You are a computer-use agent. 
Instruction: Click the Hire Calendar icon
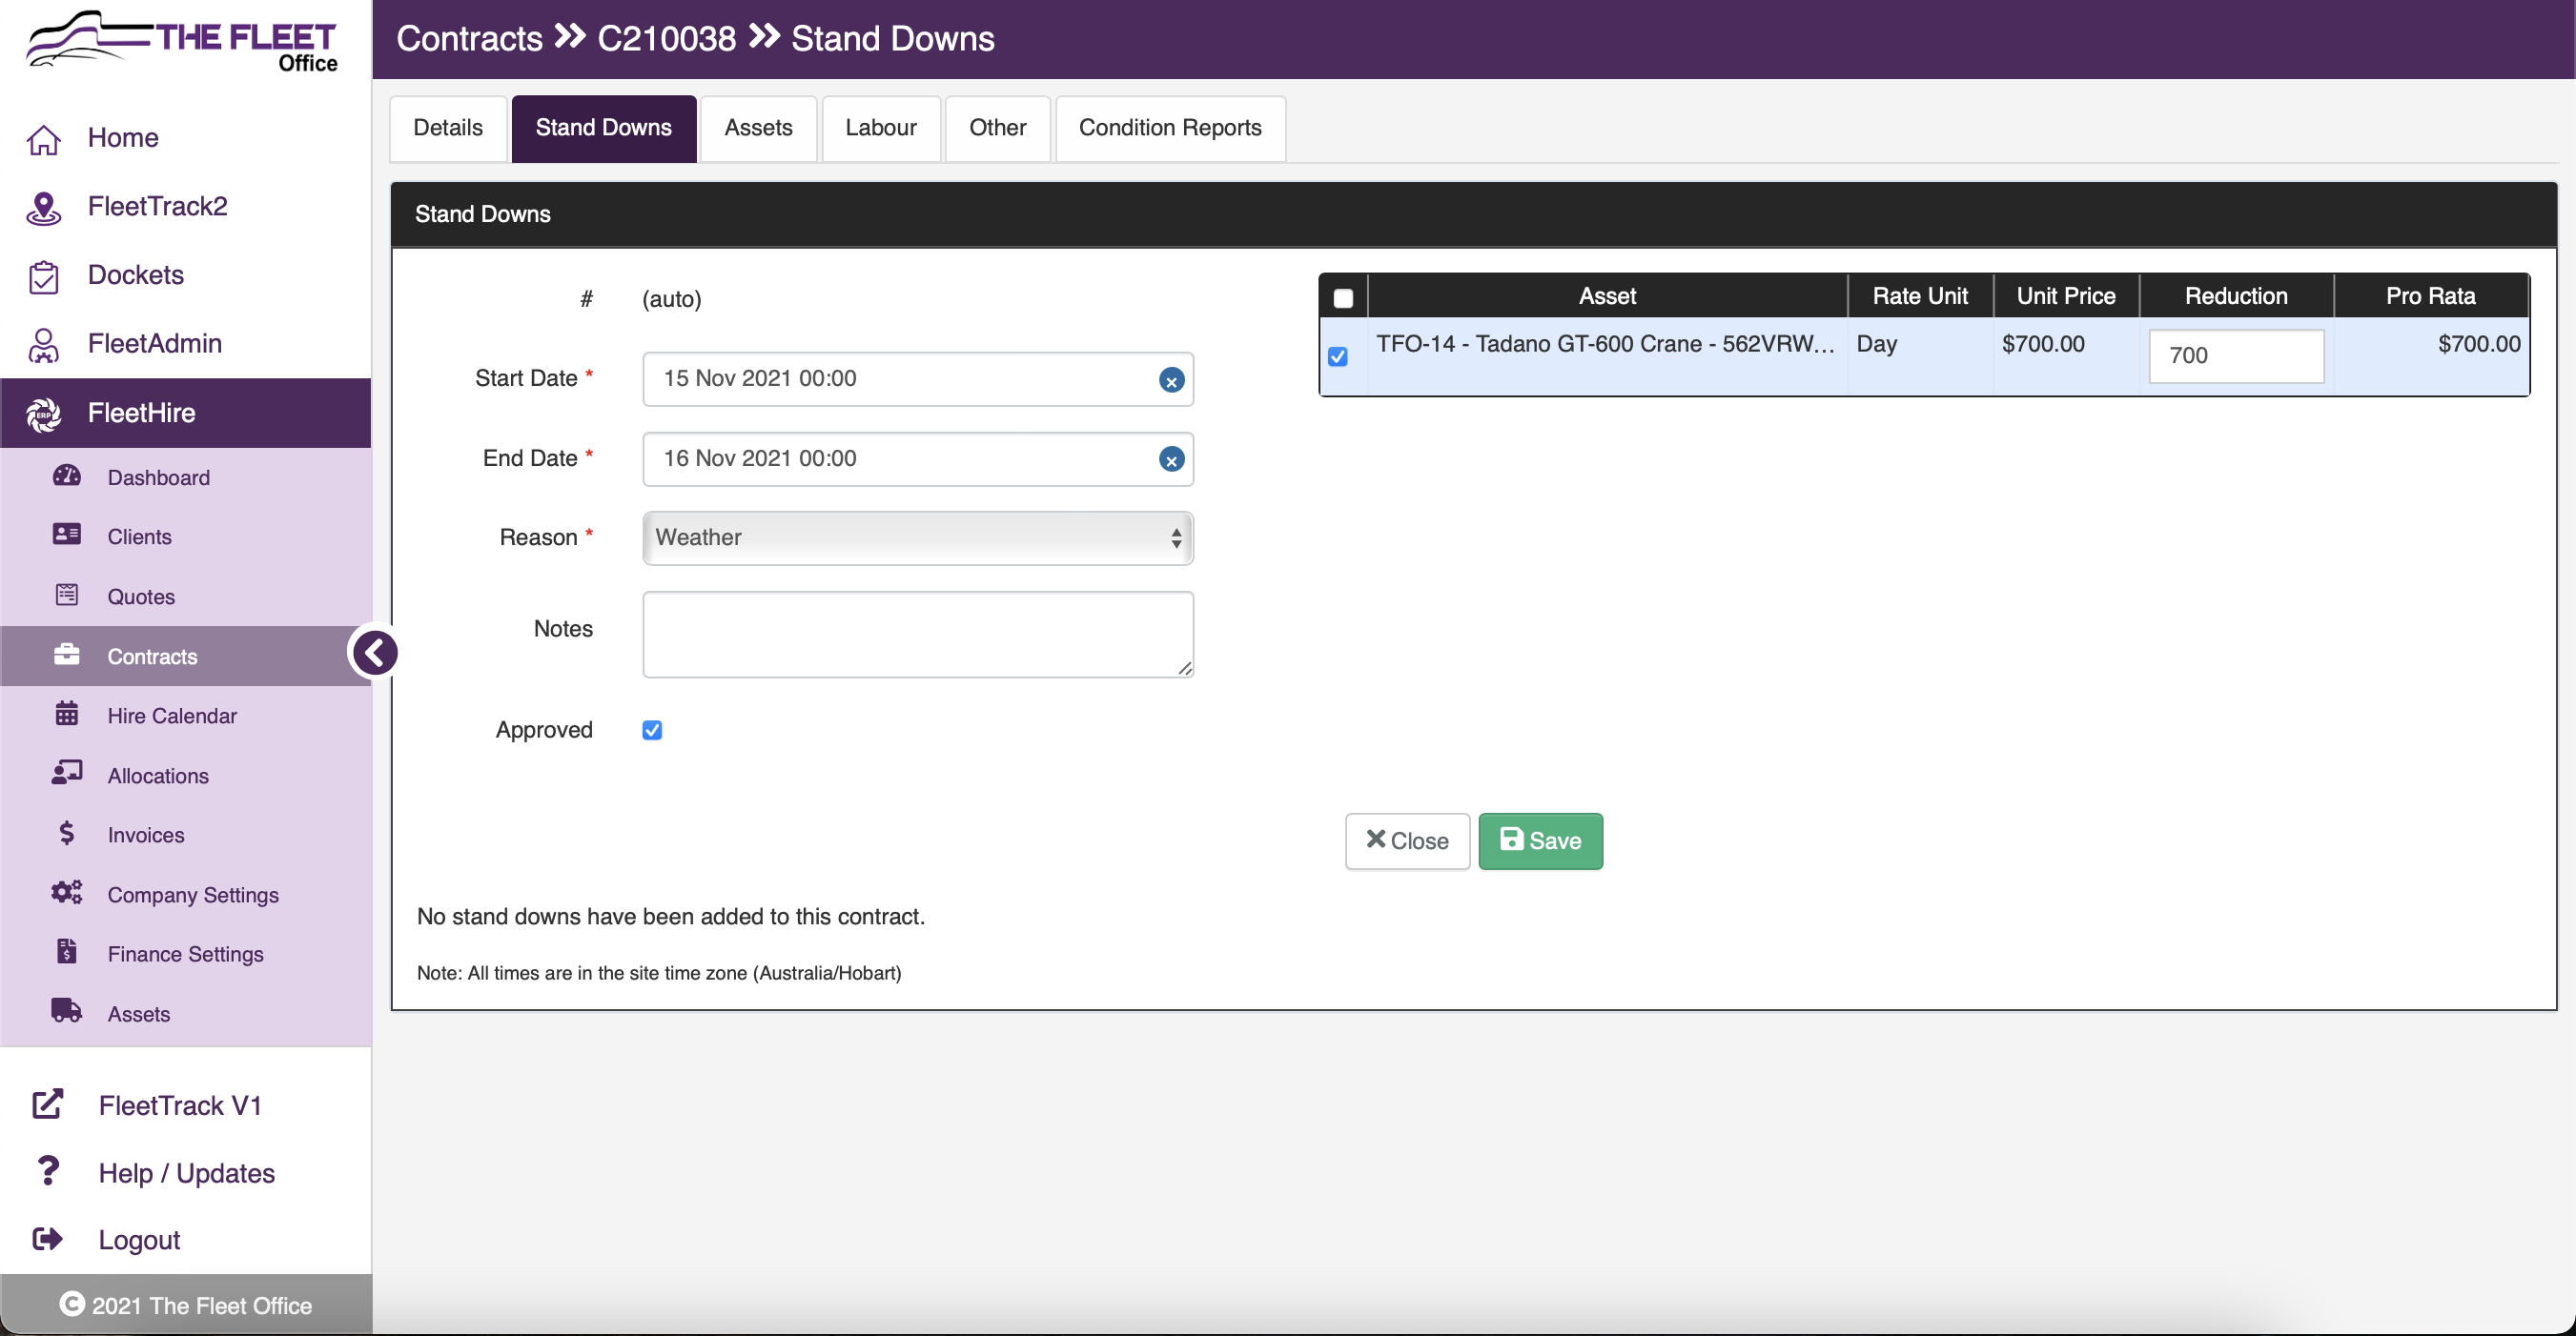pos(66,715)
